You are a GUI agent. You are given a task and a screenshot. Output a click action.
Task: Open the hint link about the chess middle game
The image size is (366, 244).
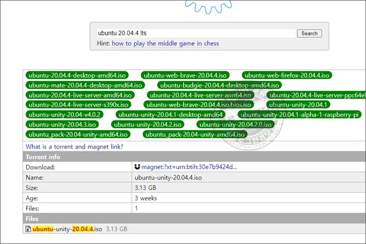pos(165,44)
